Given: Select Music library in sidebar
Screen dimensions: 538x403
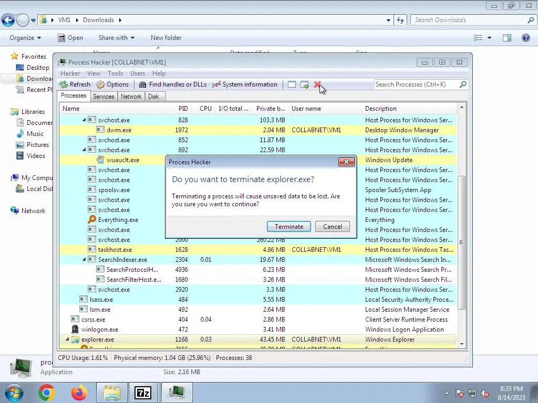Looking at the screenshot, I should tap(30, 134).
